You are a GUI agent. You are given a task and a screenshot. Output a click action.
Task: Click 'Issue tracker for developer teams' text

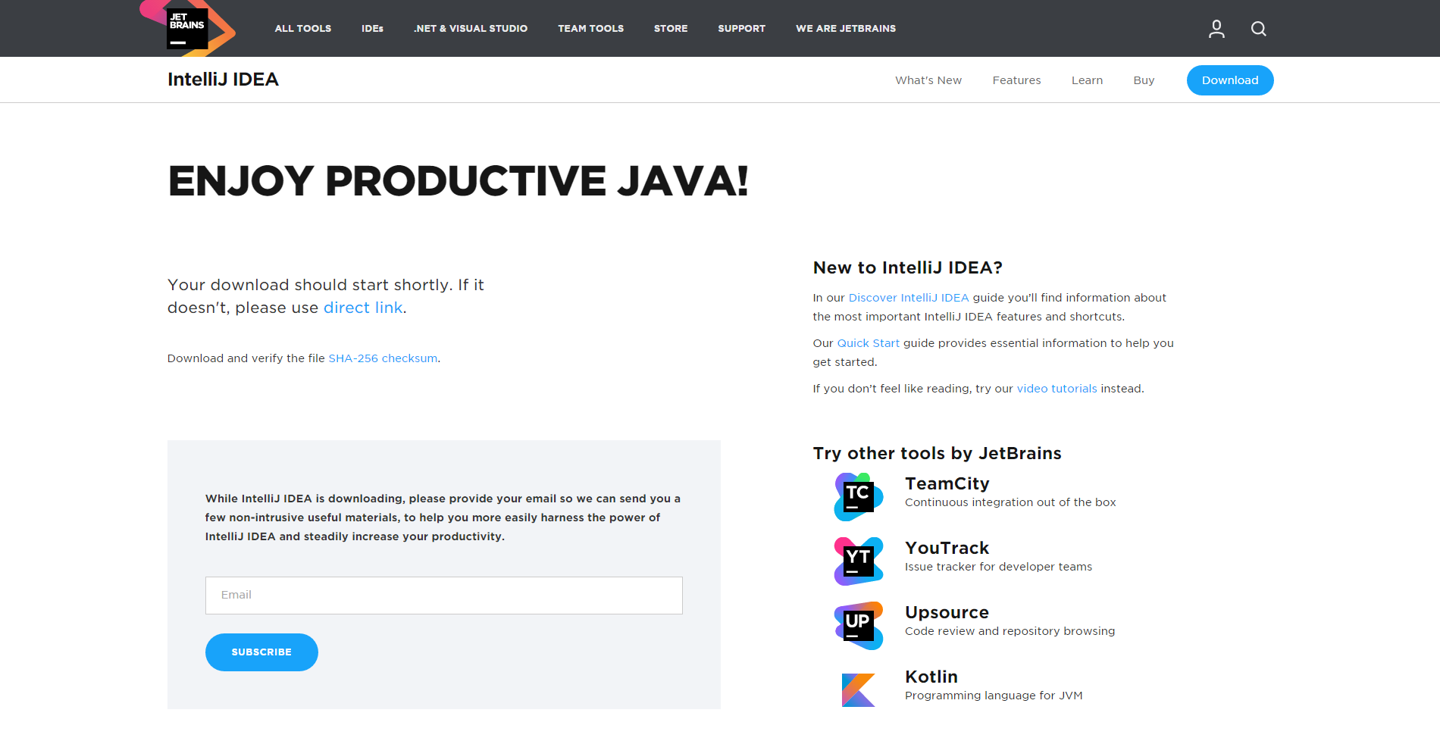998,567
